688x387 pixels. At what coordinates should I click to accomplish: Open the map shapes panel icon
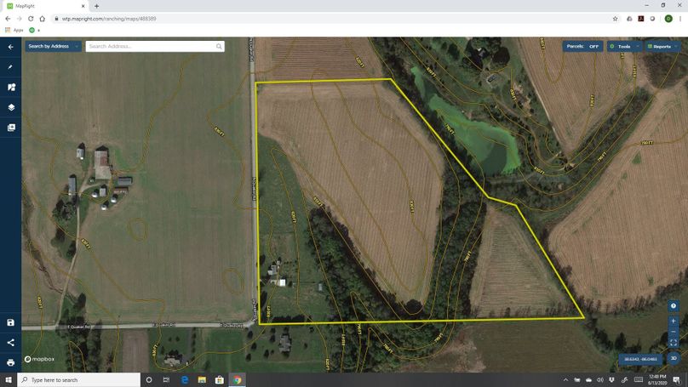tap(11, 87)
